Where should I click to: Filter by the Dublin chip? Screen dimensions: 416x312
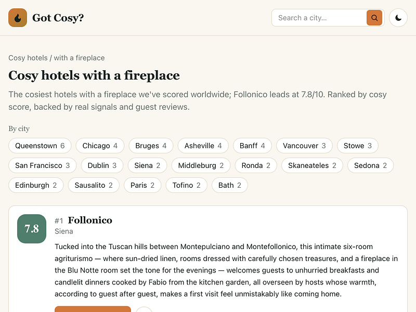[x=102, y=165]
